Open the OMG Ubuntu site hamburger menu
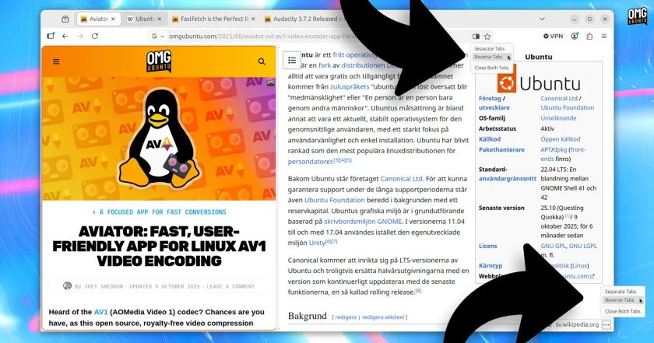 tap(56, 61)
